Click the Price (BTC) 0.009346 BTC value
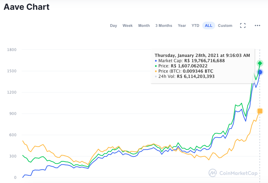This screenshot has width=268, height=183. coord(198,71)
